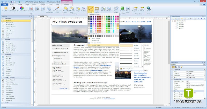Select the print page in Site Manager
The image size is (207, 109).
(181, 28)
